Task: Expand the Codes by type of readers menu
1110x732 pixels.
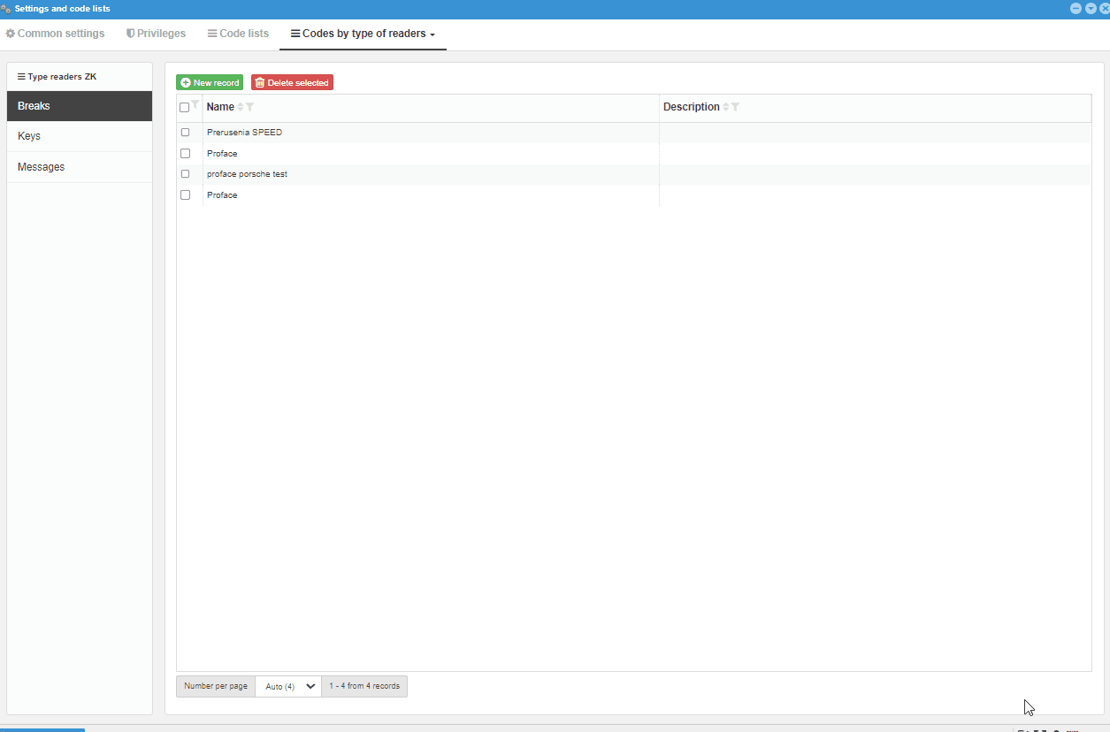Action: [364, 34]
